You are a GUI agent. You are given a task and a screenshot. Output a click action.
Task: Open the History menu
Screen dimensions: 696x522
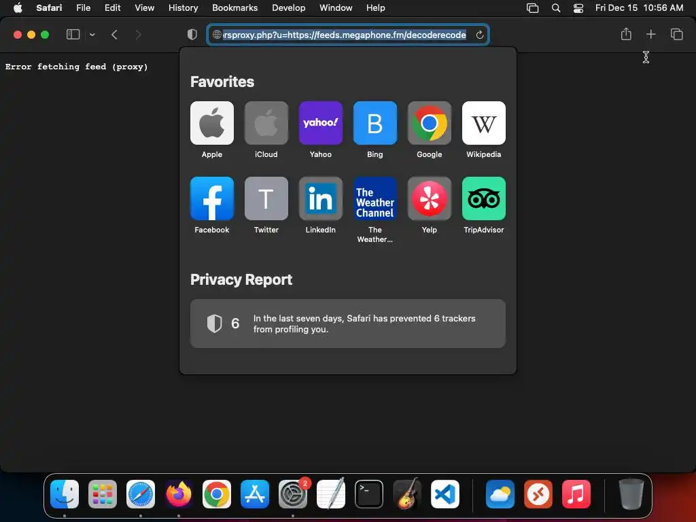[183, 7]
